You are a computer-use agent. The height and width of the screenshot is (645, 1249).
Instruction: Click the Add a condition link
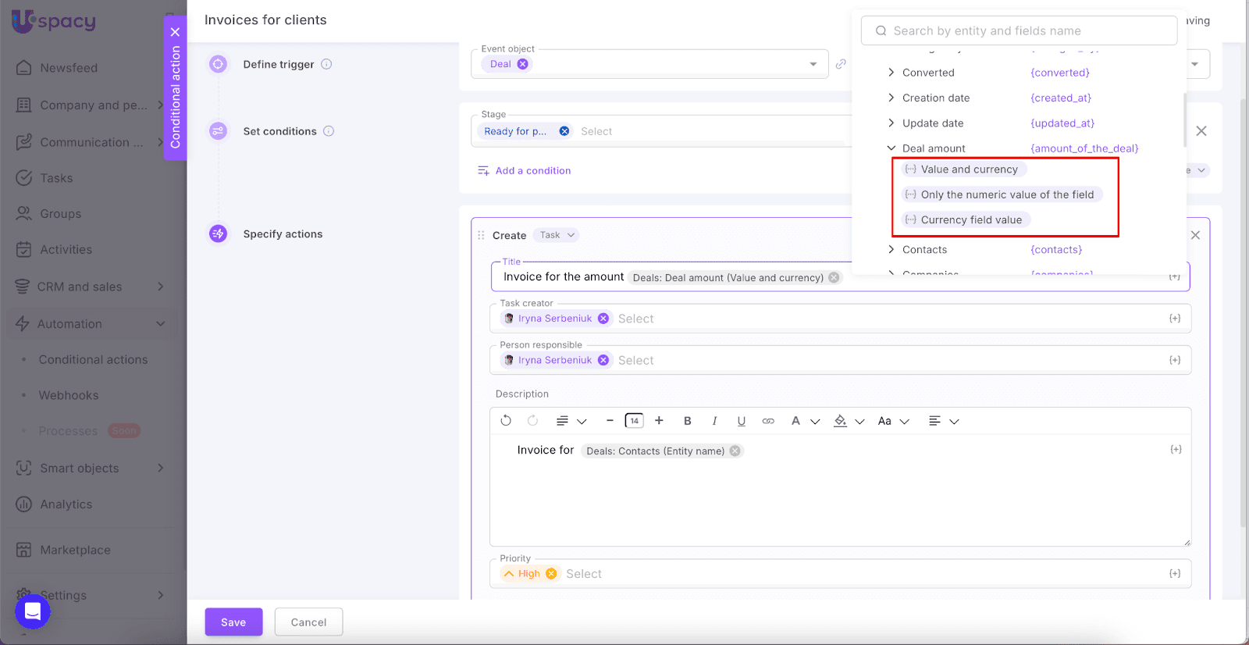(x=532, y=171)
